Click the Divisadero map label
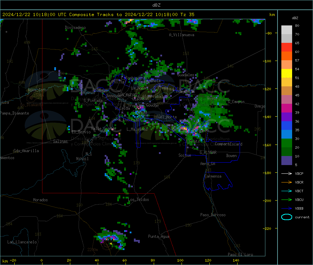This screenshot has height=265, width=313. point(75,28)
